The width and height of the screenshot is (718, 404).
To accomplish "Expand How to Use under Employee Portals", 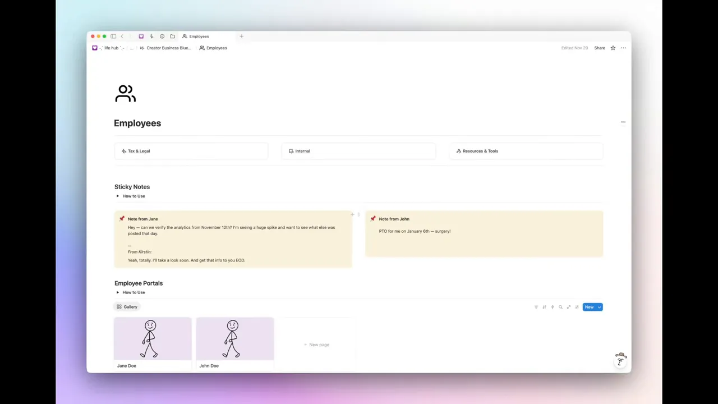I will point(118,292).
